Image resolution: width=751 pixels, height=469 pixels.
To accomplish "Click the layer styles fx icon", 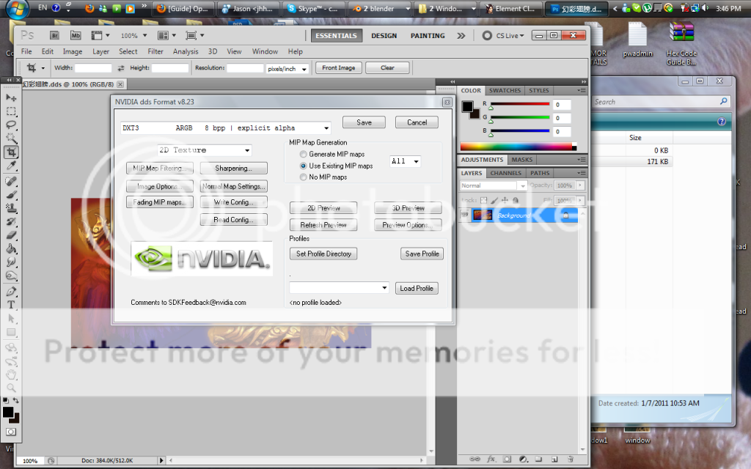I will point(491,459).
